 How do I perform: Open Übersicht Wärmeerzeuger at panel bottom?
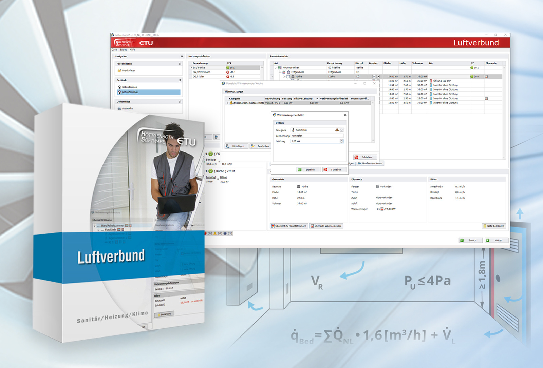[x=327, y=226]
